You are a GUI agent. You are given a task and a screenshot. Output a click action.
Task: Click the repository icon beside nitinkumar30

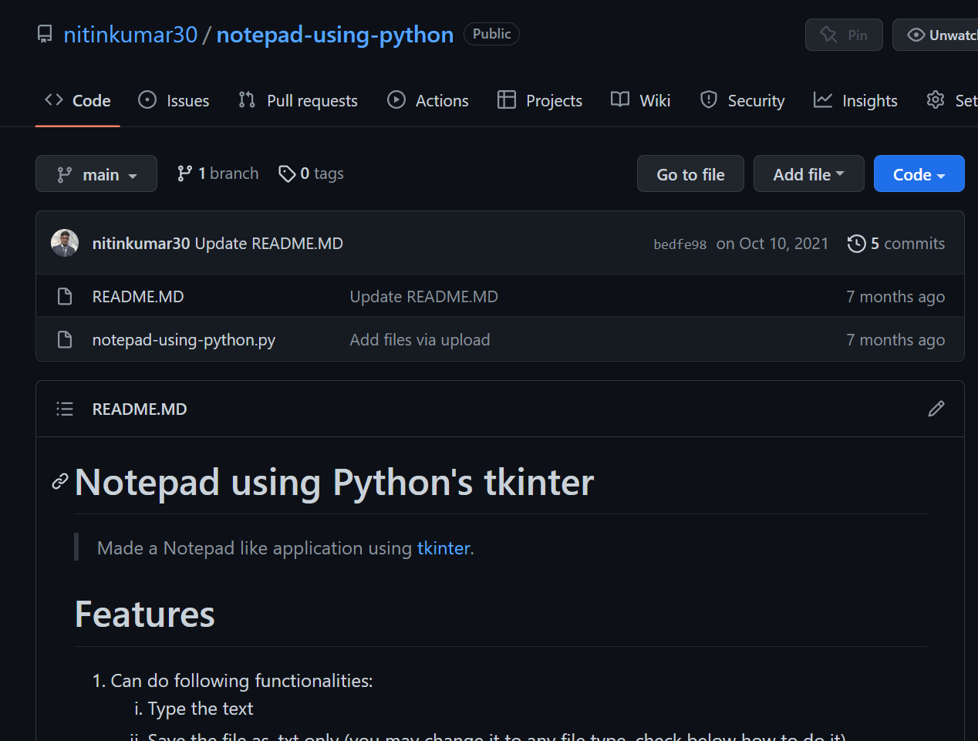click(x=46, y=35)
